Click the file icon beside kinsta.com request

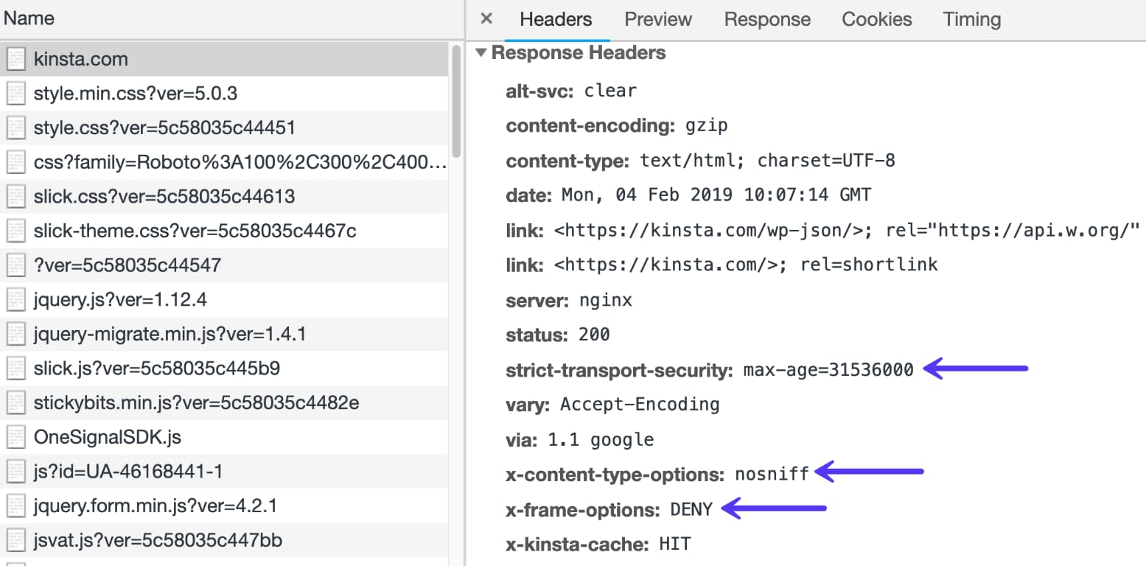[x=15, y=58]
